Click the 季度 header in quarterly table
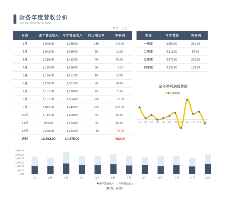Viewport: 229px width, 199px height. point(148,35)
